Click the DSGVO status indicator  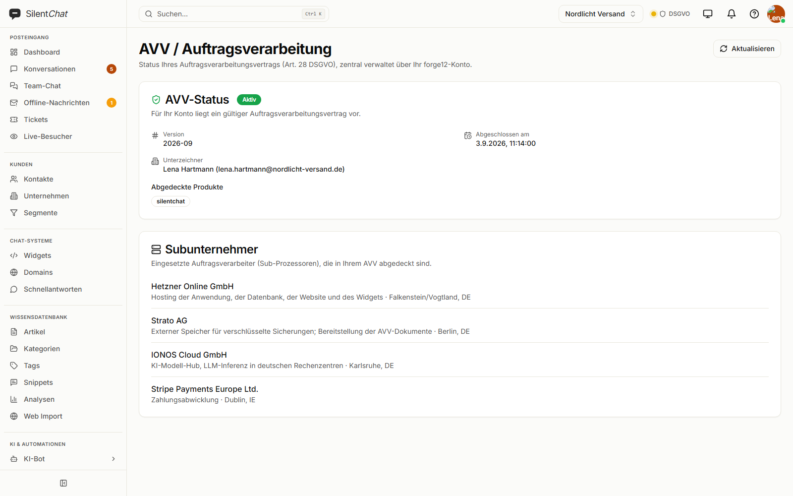pos(670,14)
